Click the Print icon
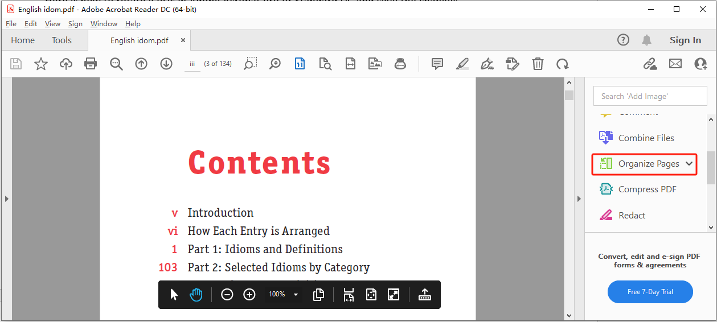 click(x=91, y=64)
